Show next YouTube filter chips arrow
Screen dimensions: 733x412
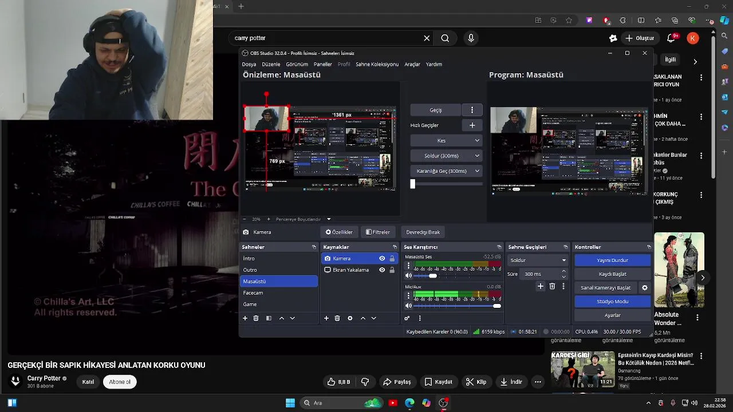(x=695, y=61)
